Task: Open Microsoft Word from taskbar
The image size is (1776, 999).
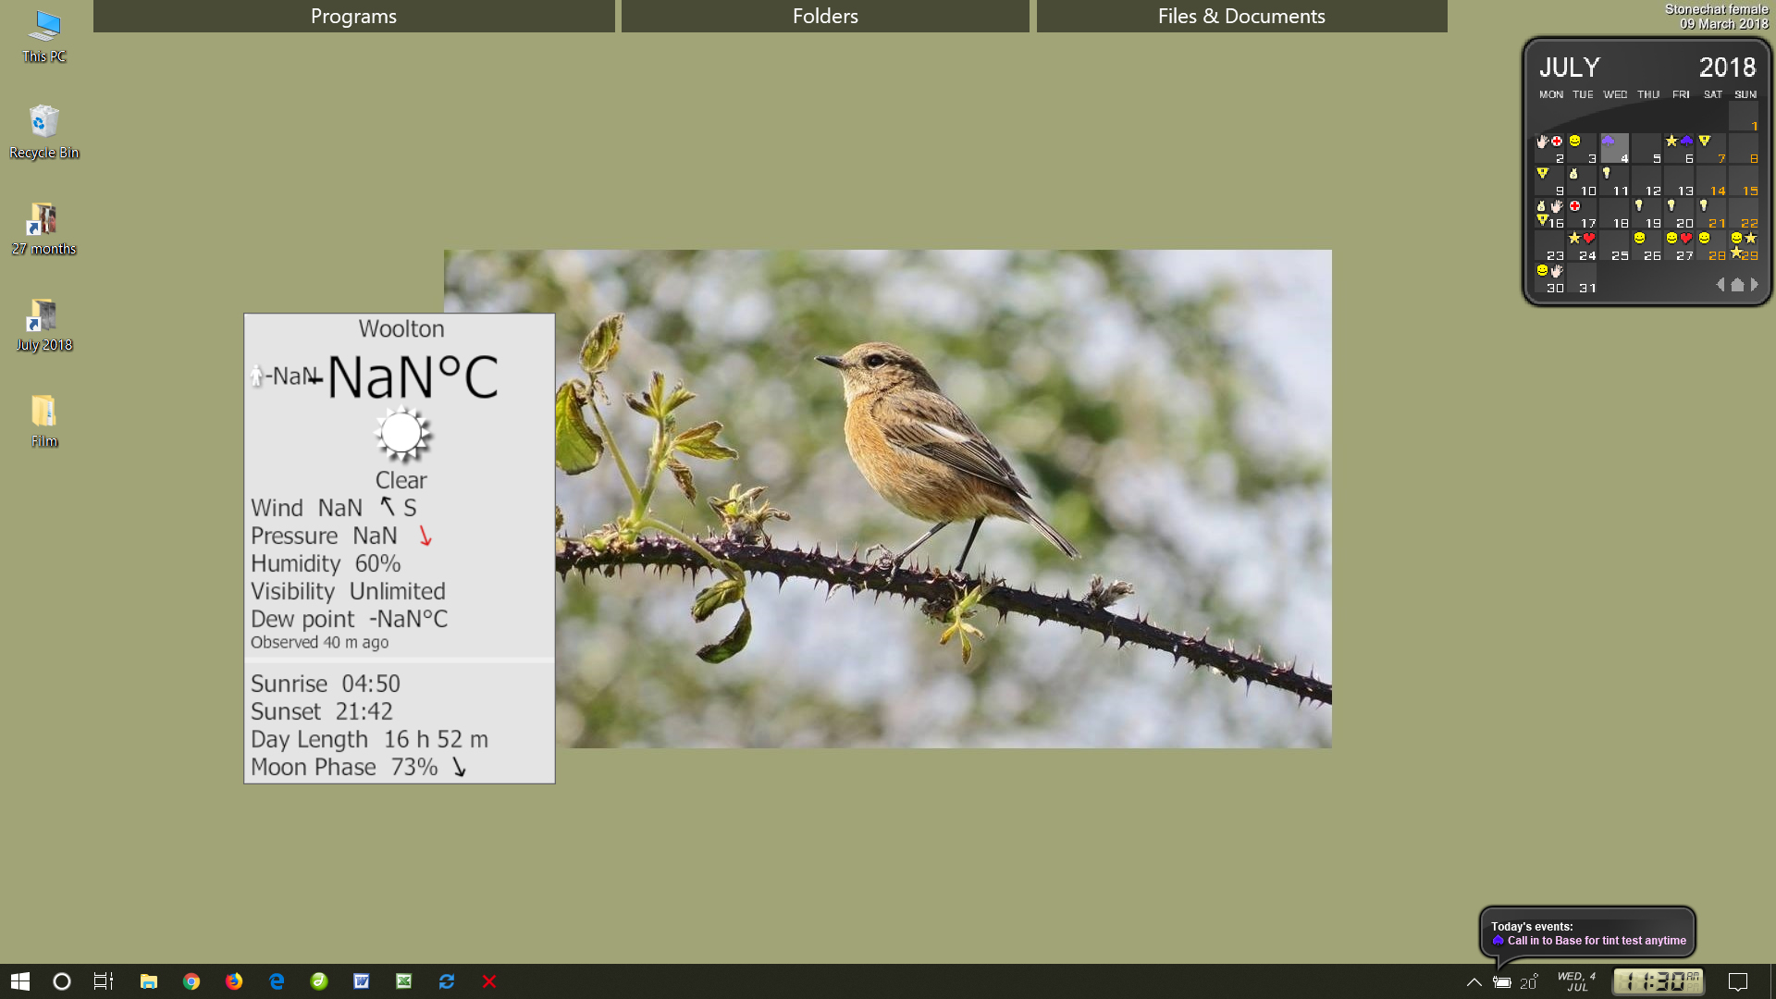Action: point(362,981)
